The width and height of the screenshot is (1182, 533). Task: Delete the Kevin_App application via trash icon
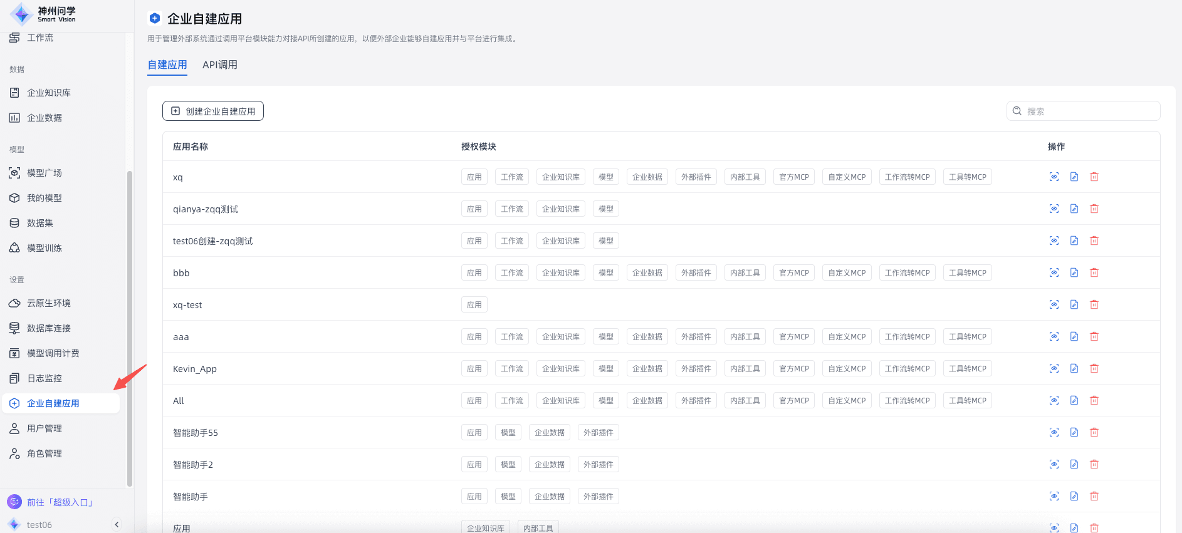pyautogui.click(x=1094, y=369)
